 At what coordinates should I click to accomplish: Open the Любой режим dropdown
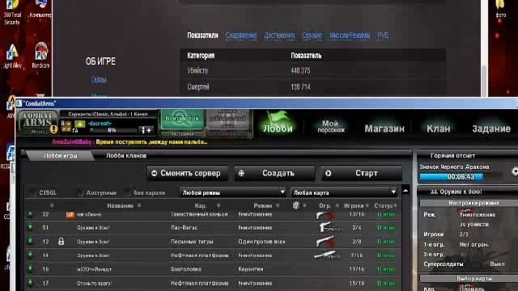point(233,192)
